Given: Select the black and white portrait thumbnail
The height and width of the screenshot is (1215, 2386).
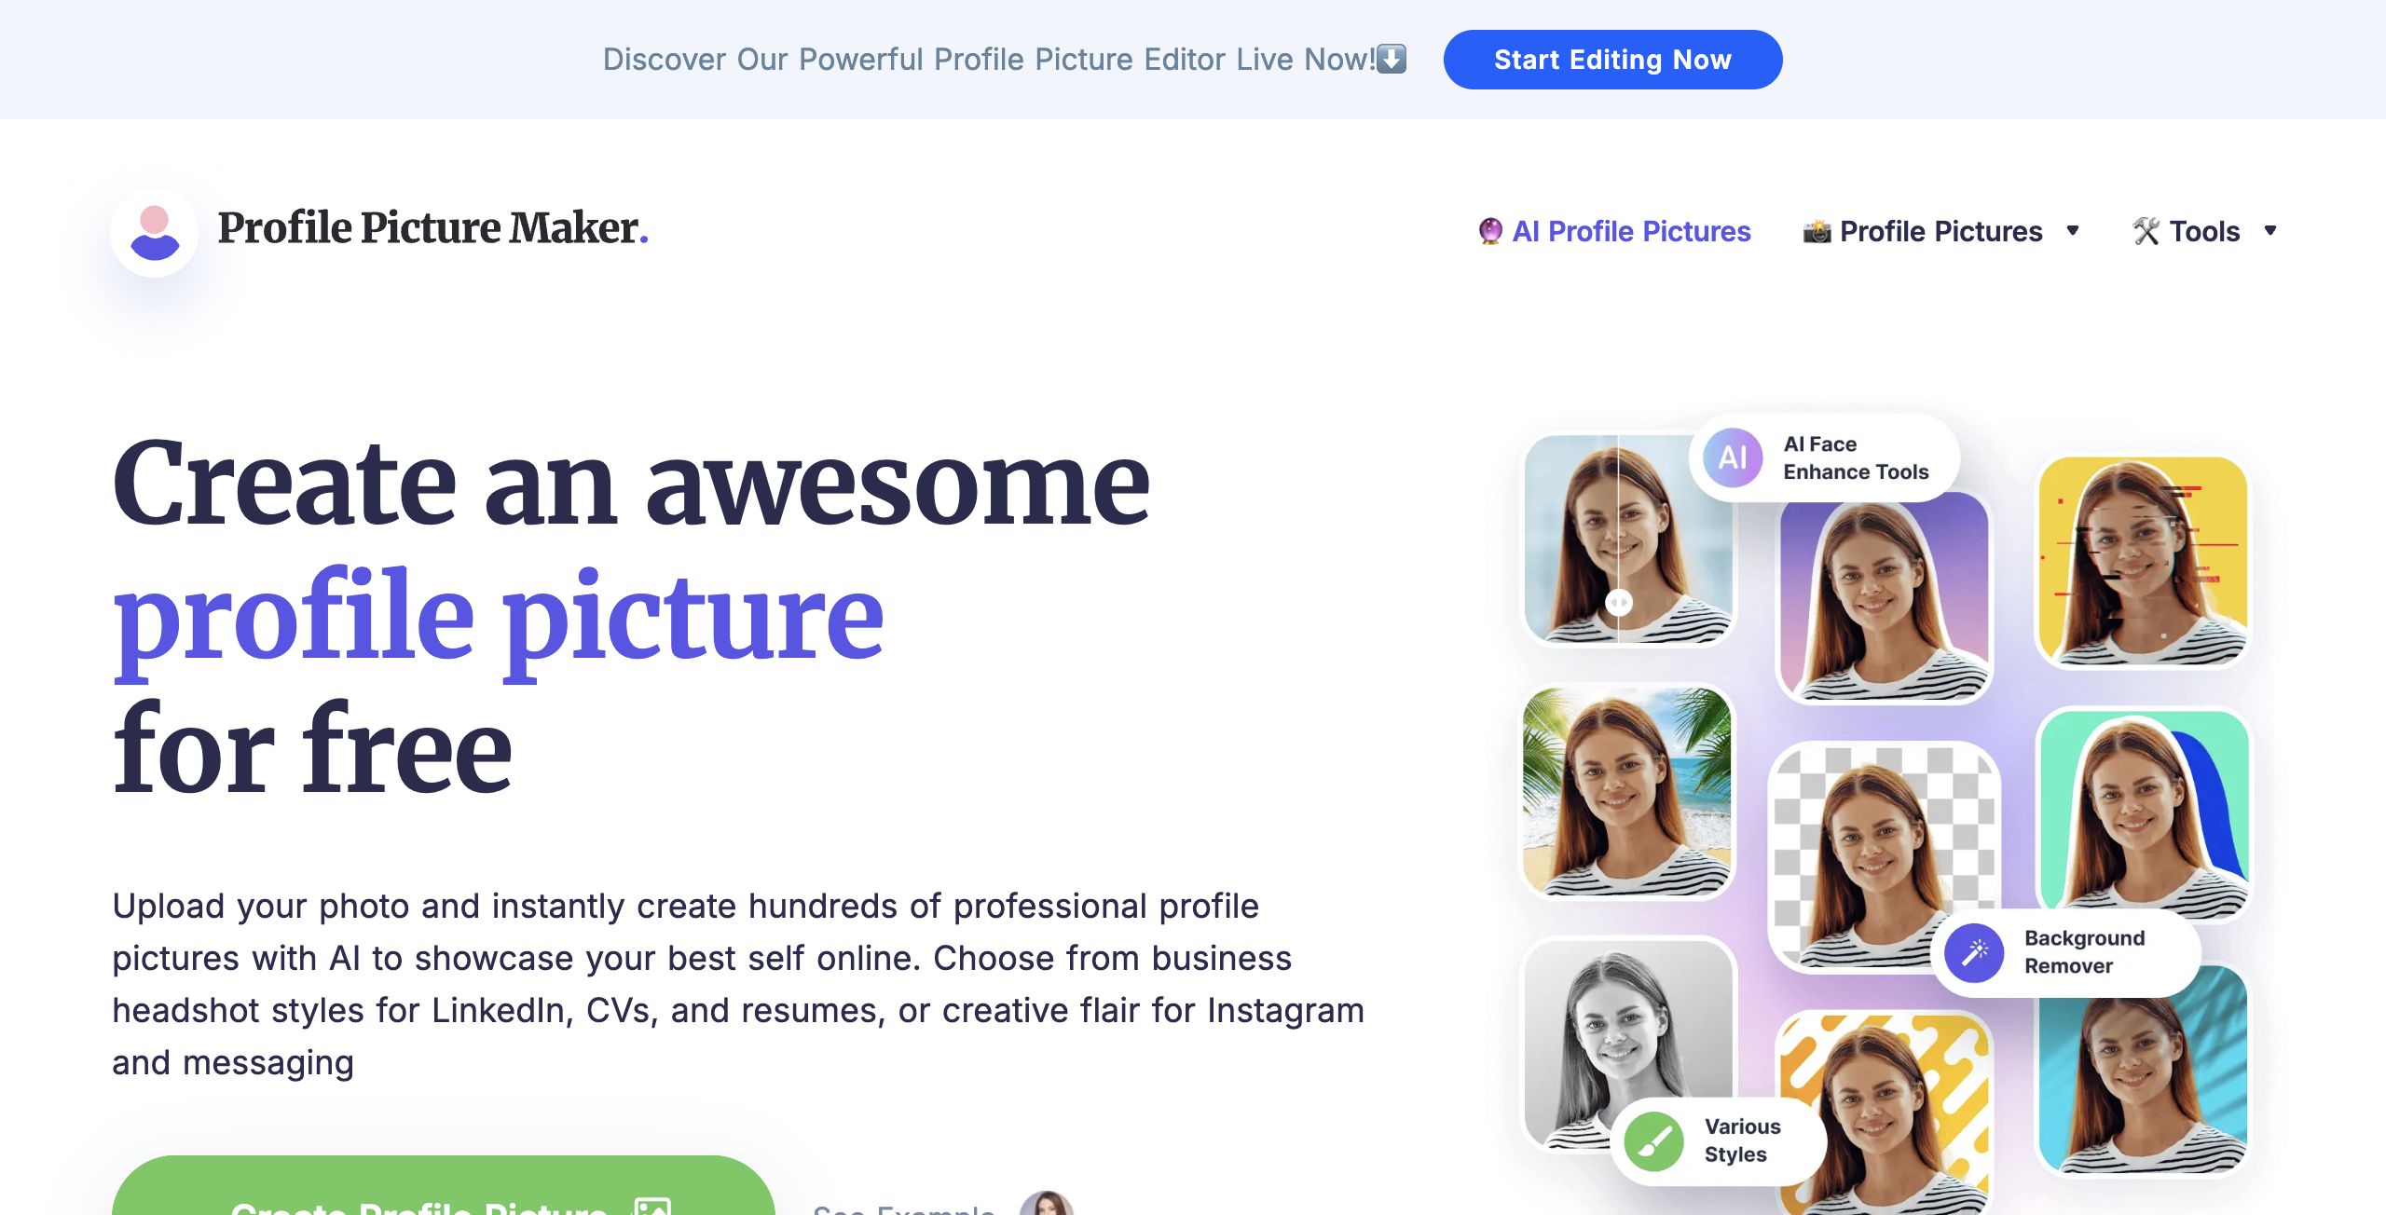Looking at the screenshot, I should pyautogui.click(x=1627, y=1044).
